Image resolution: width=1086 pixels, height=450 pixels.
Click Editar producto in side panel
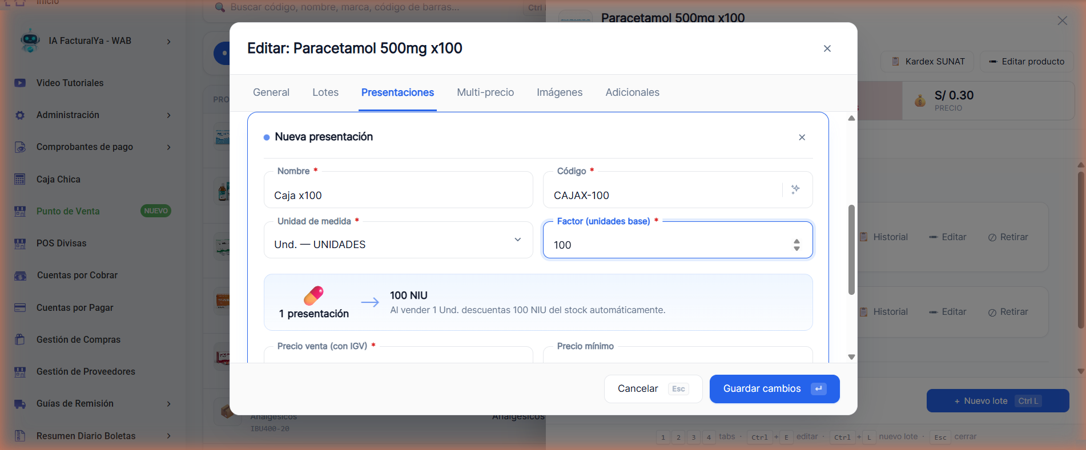(x=1027, y=62)
